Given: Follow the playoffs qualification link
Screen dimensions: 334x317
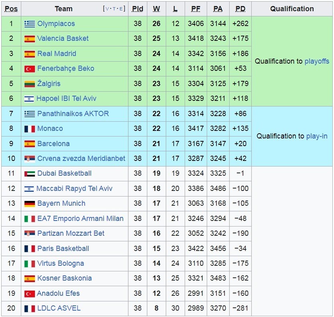Looking at the screenshot, I should pyautogui.click(x=317, y=62).
